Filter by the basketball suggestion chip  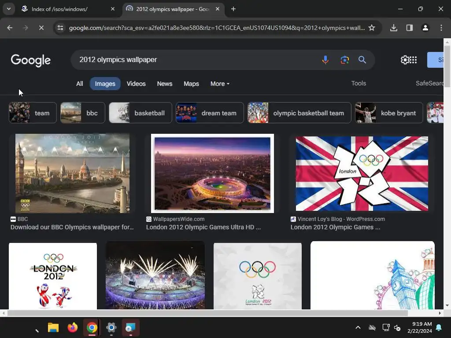click(140, 113)
